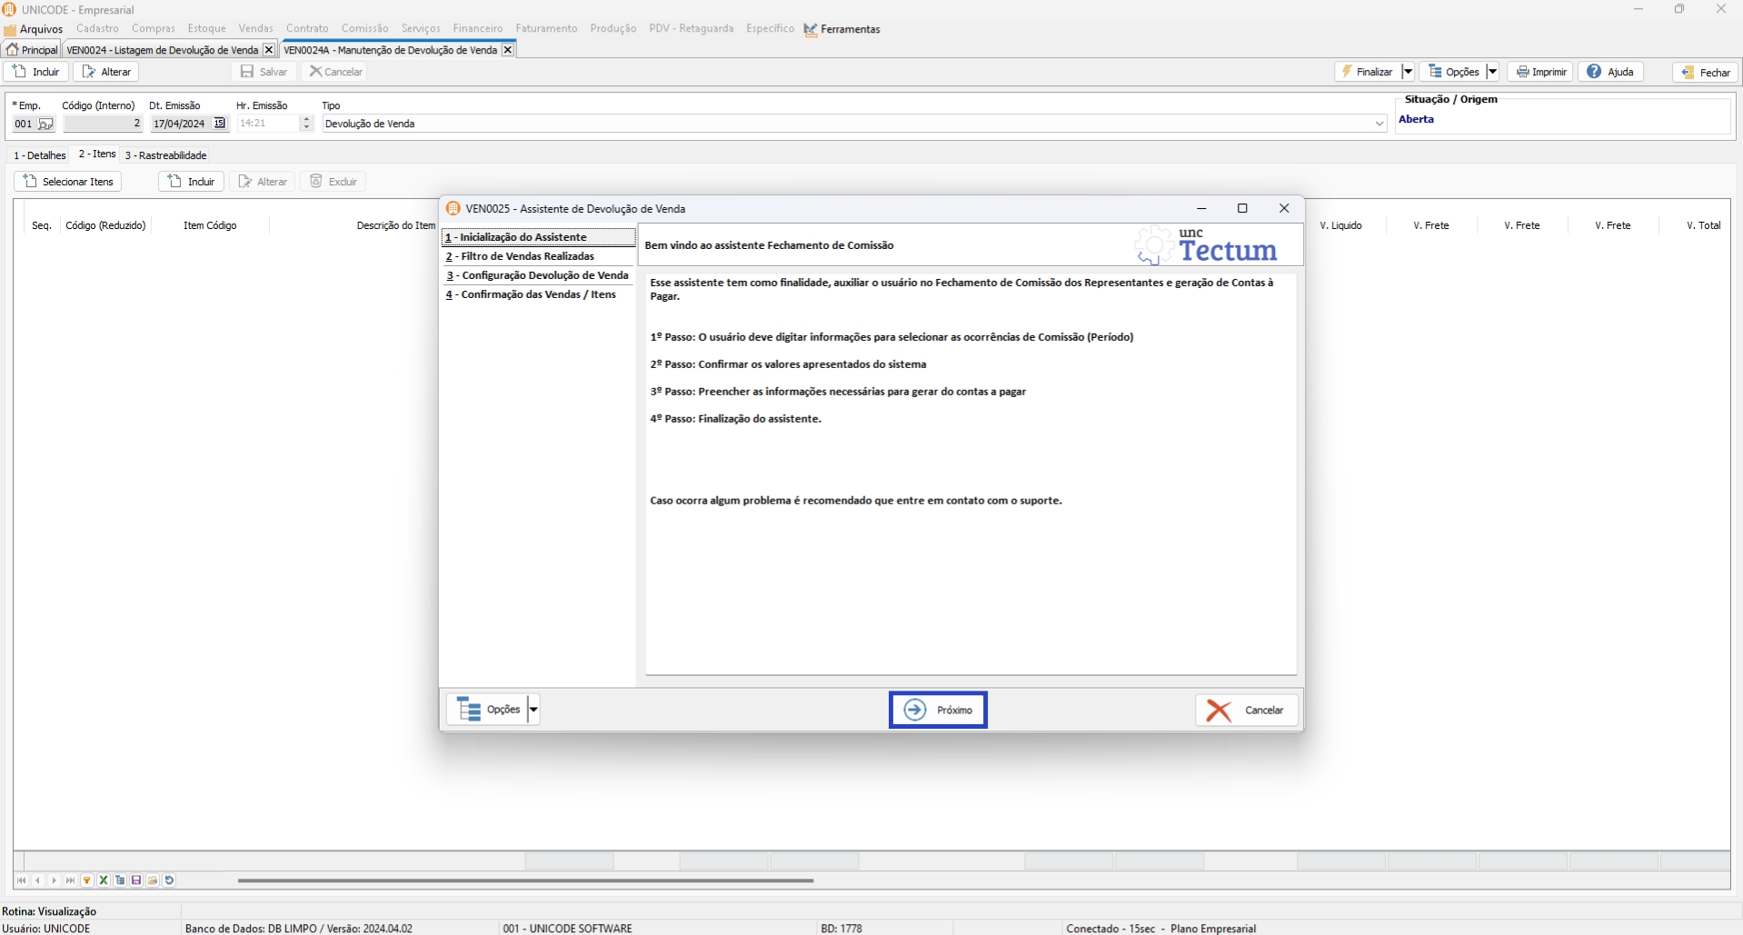Screen dimensions: 1743x935
Task: Click the horizontal scrollbar of the grid
Action: (525, 880)
